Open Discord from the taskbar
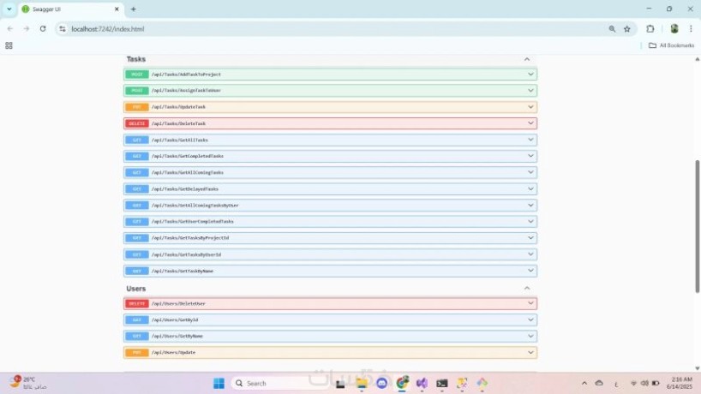This screenshot has height=394, width=701. [382, 383]
